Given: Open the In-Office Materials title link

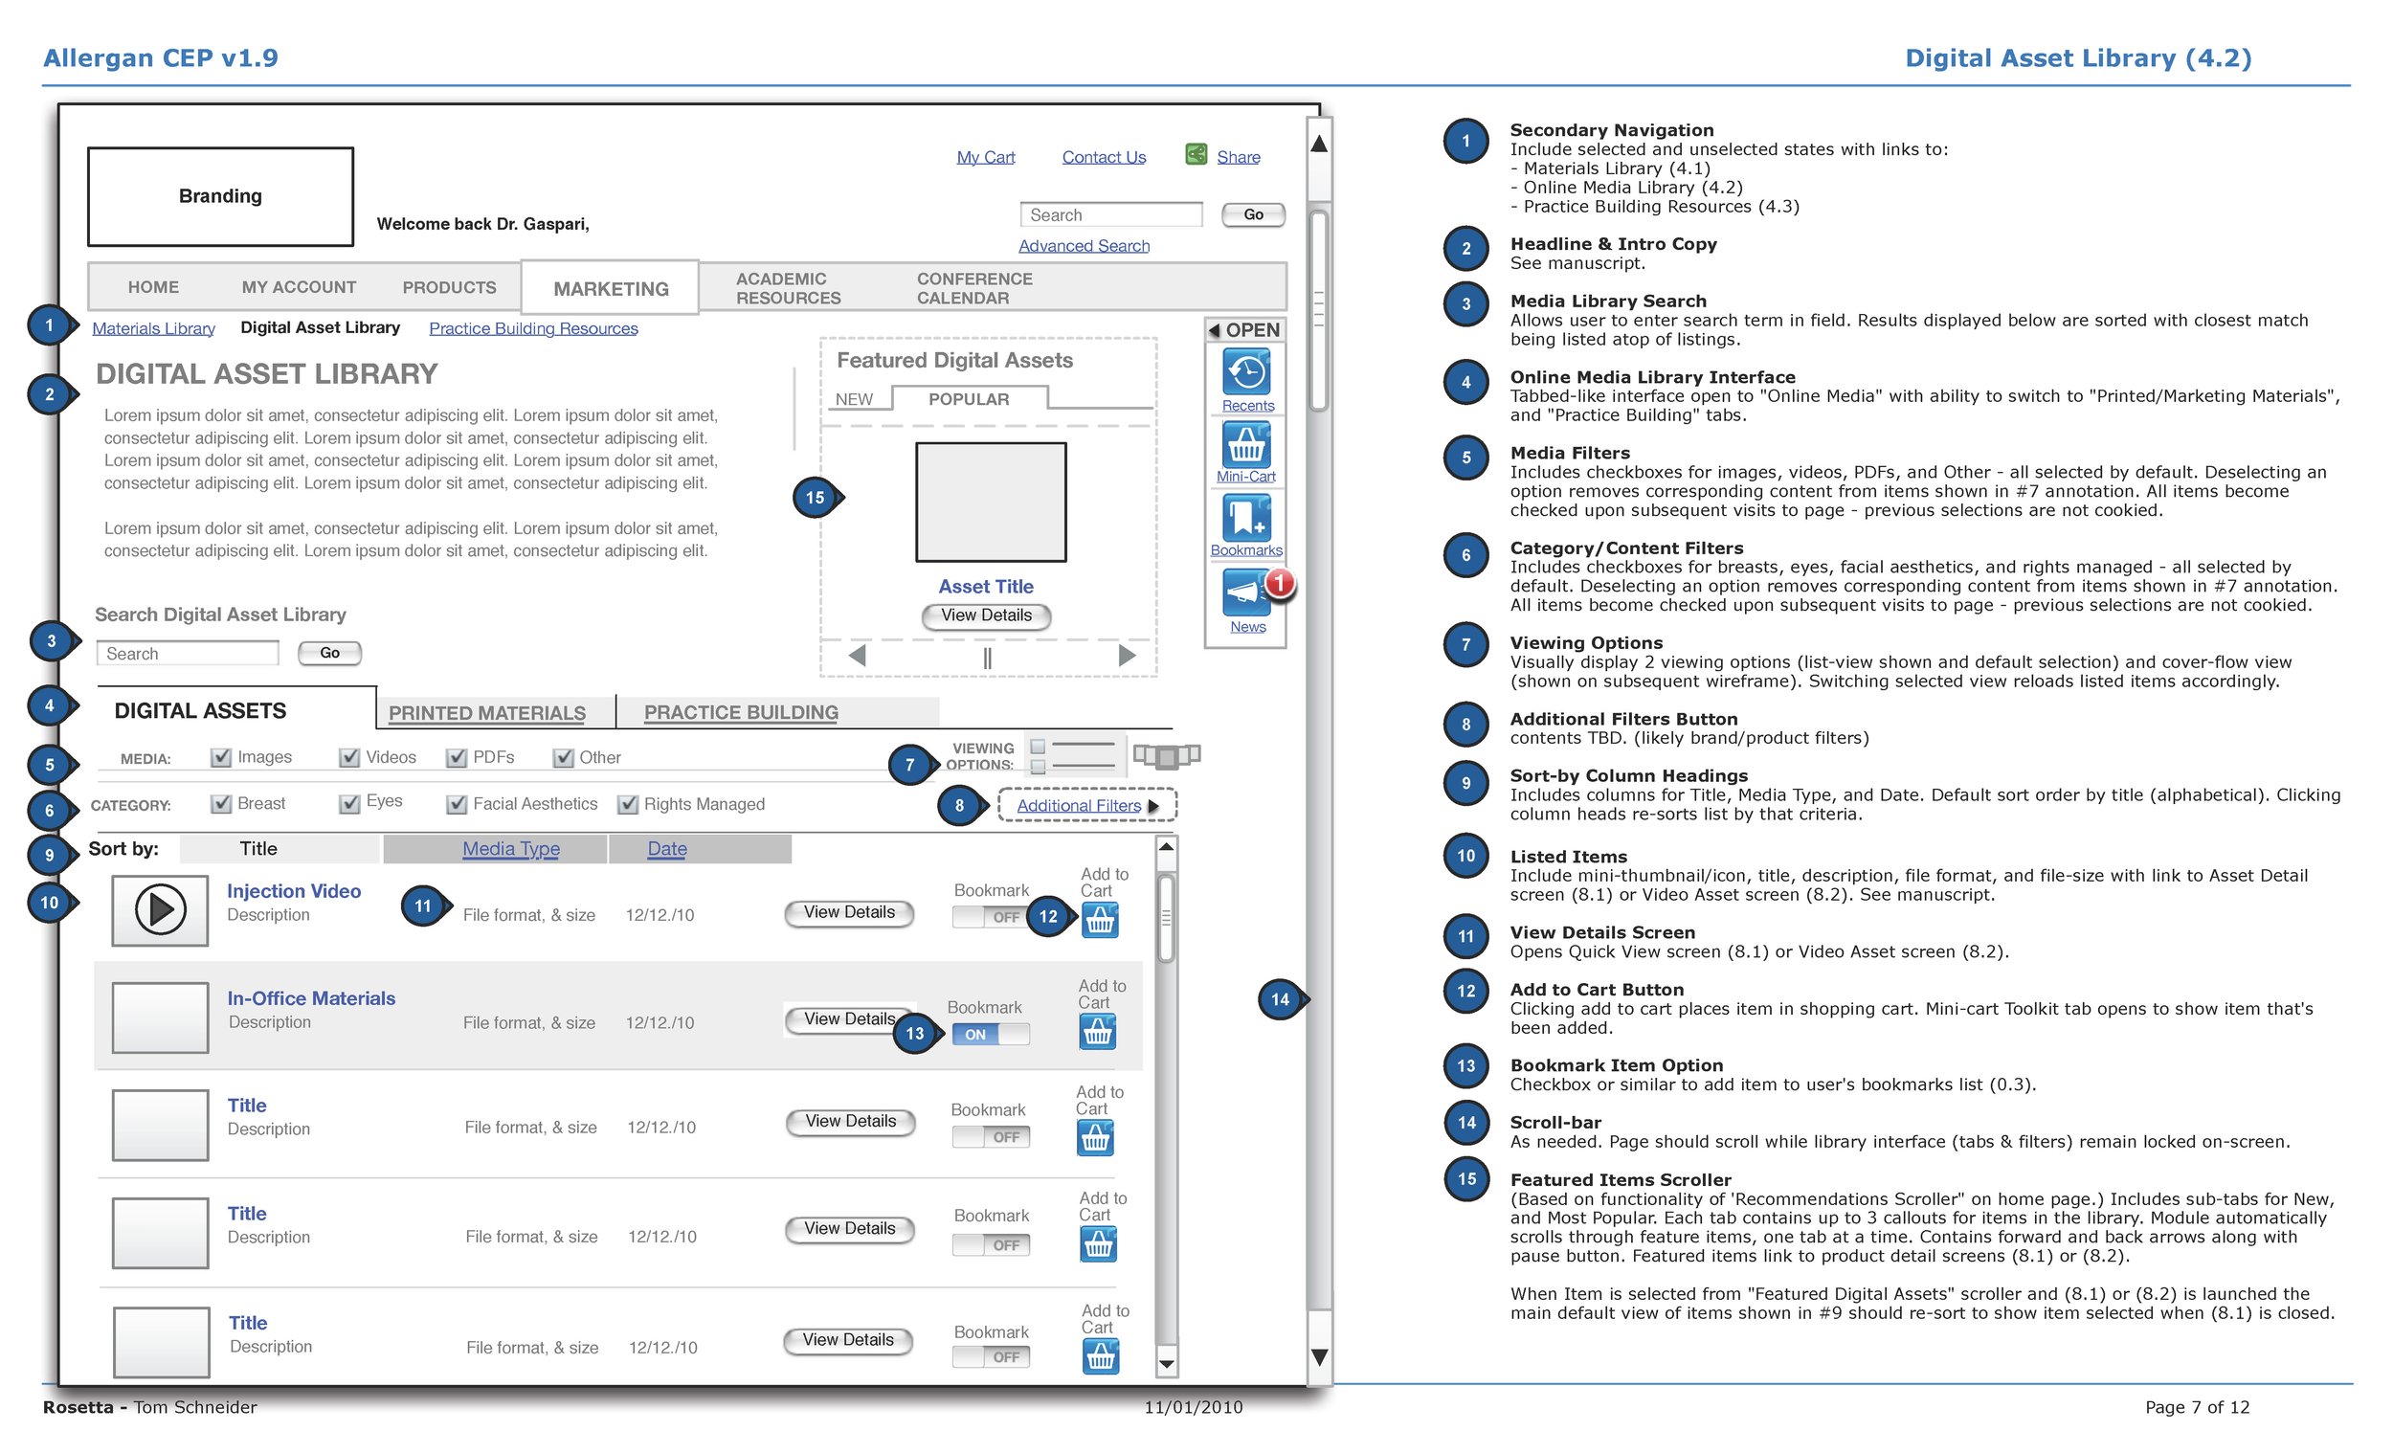Looking at the screenshot, I should pyautogui.click(x=311, y=998).
